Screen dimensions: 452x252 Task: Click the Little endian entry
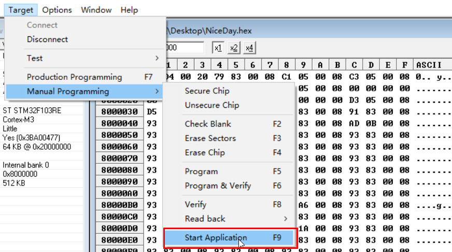(x=10, y=129)
